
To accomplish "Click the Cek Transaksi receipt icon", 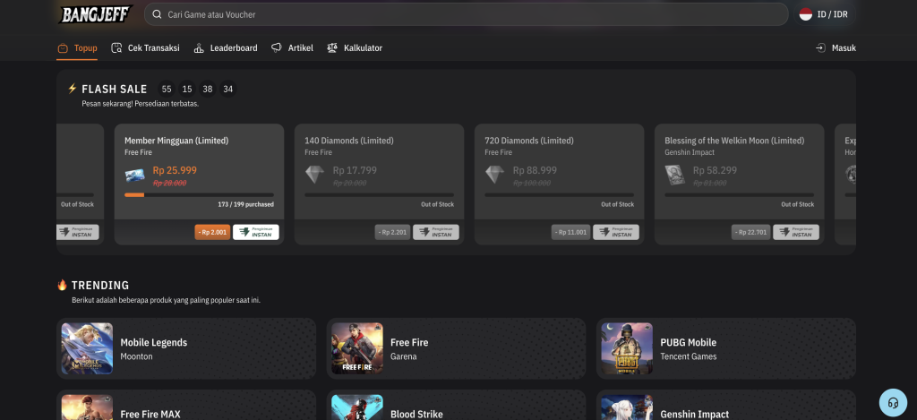I will (117, 48).
